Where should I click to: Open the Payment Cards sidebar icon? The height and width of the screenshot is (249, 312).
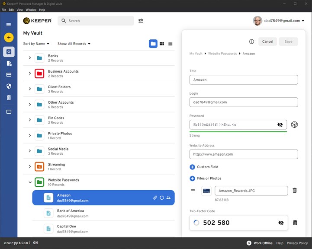click(9, 75)
